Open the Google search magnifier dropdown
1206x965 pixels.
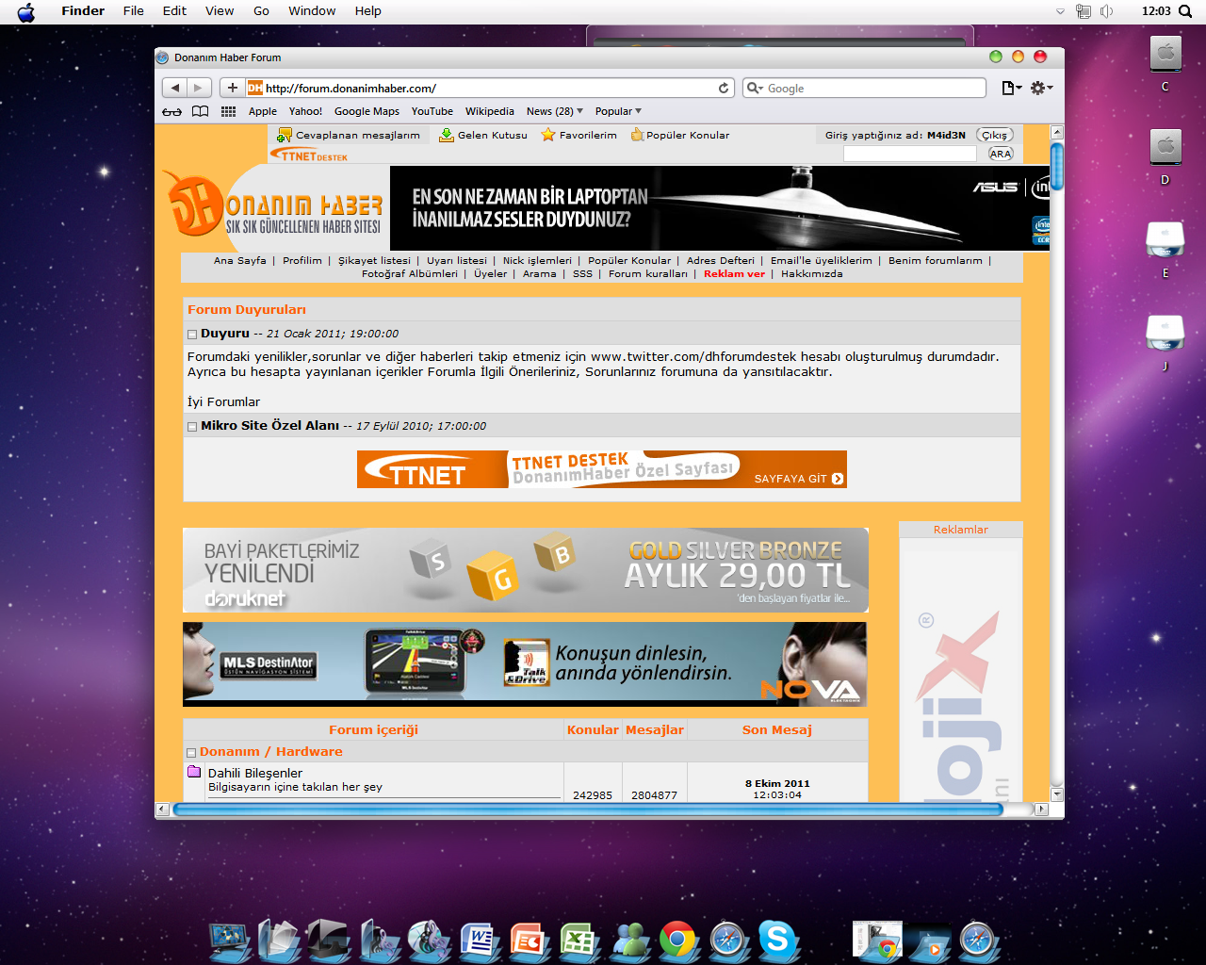755,88
